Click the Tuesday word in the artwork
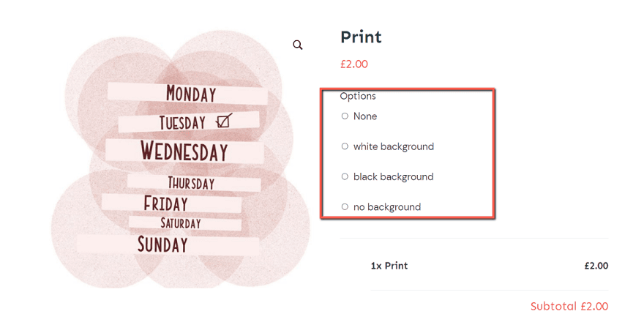 point(182,123)
